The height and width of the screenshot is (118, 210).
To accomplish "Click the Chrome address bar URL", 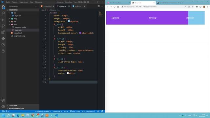I will pos(146,7).
